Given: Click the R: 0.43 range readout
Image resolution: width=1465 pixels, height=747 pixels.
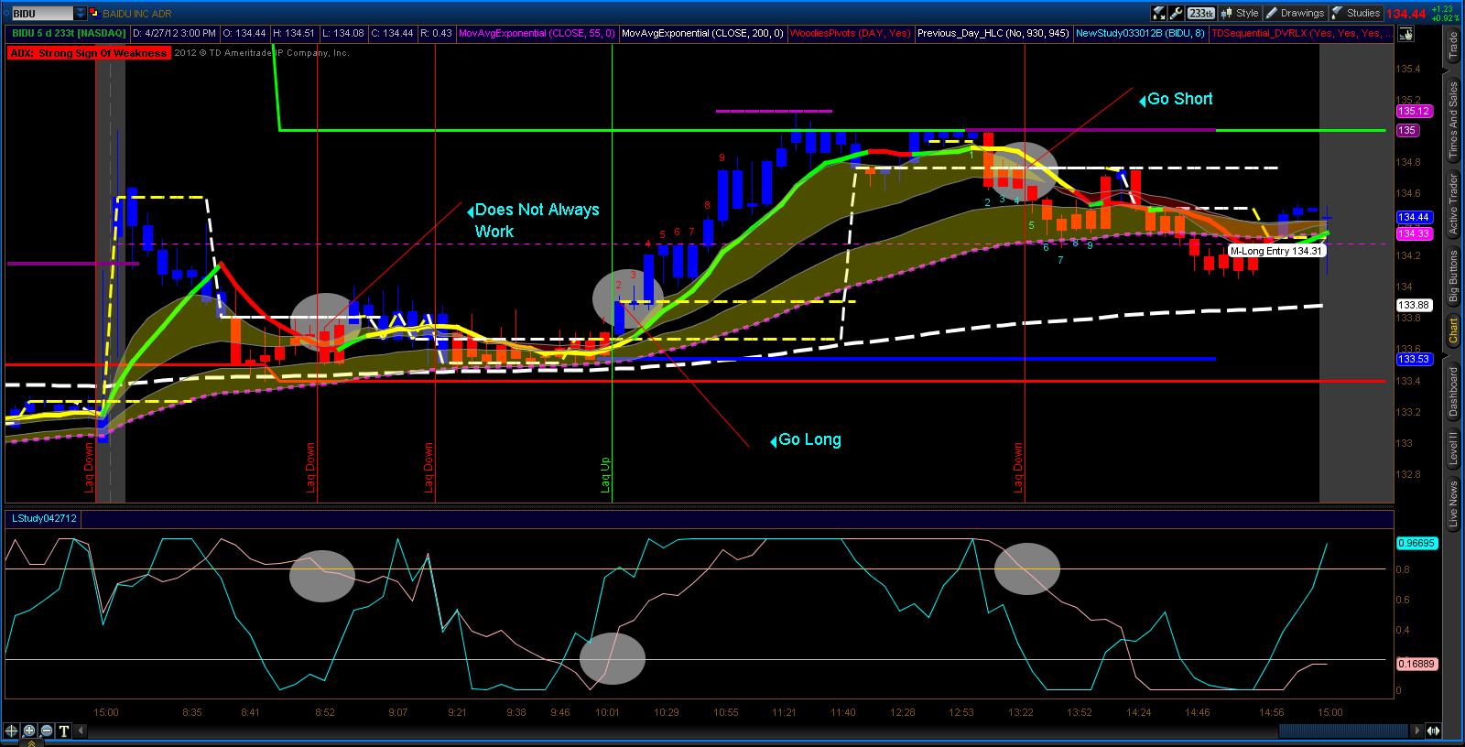Looking at the screenshot, I should pos(437,34).
